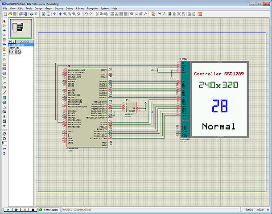Select the Device Pins Mode tool
Viewport: 272px width, 214px height.
coord(4,59)
